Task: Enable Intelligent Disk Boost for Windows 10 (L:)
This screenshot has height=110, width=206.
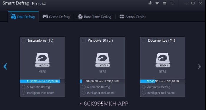Action: (84, 93)
